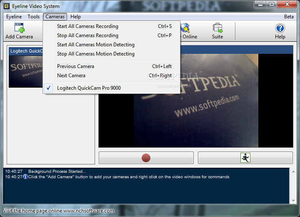Click the log scrollbar down arrow
This screenshot has height=217, width=300.
tap(293, 201)
